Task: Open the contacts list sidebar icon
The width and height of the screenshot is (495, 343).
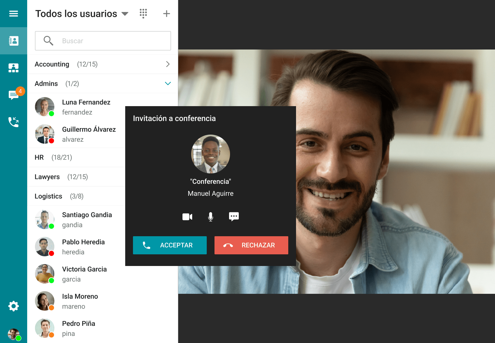Action: (x=14, y=41)
